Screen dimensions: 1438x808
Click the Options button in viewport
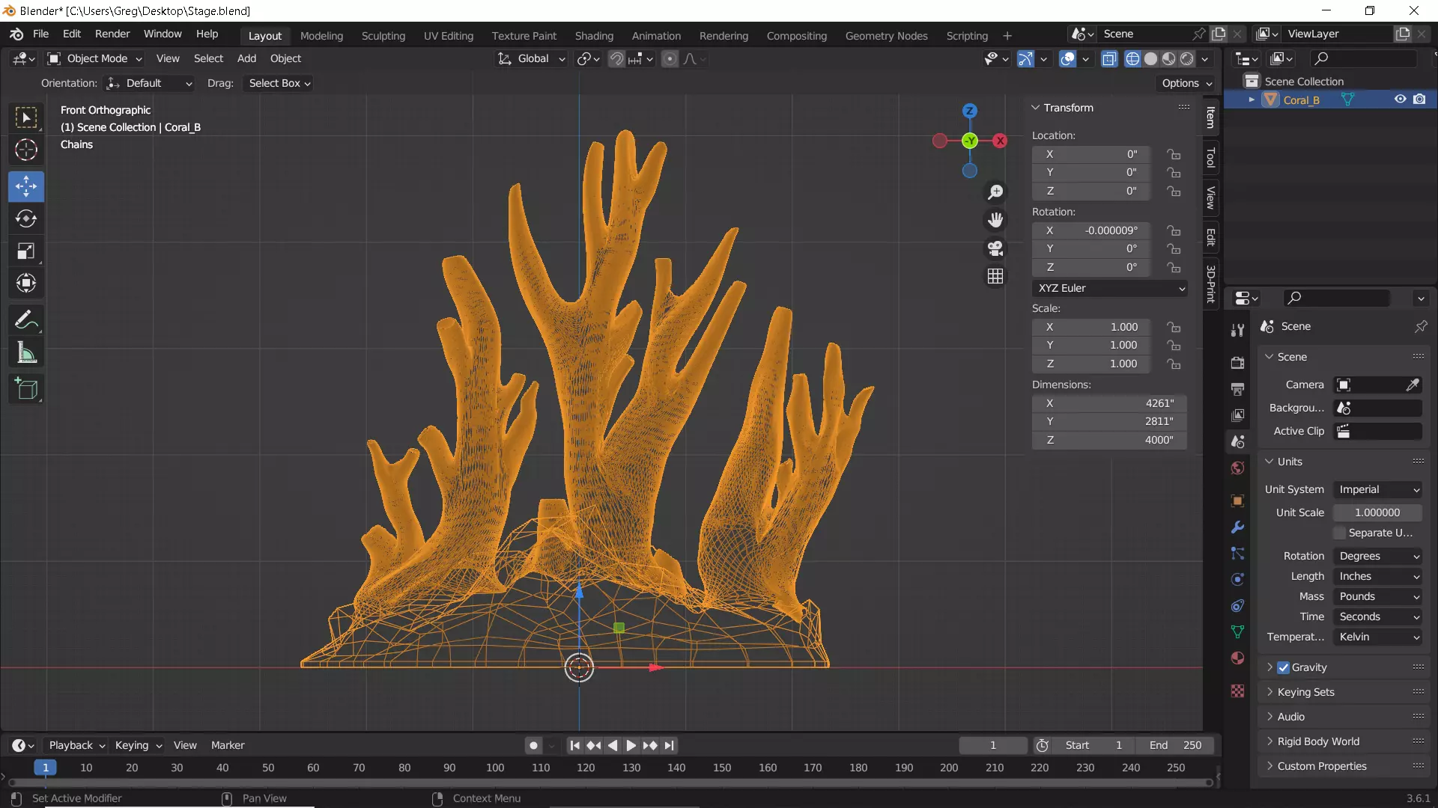point(1187,83)
